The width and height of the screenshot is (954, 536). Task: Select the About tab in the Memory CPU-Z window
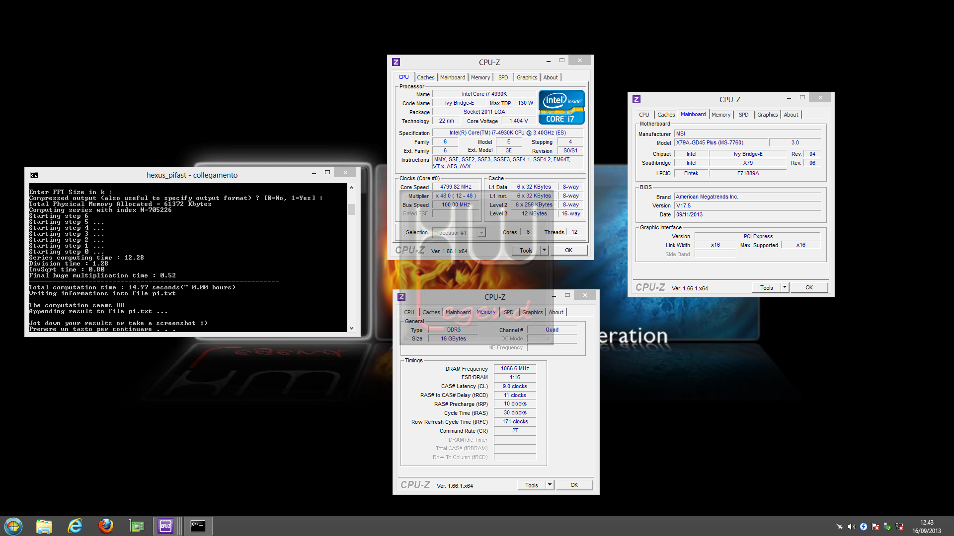point(556,312)
